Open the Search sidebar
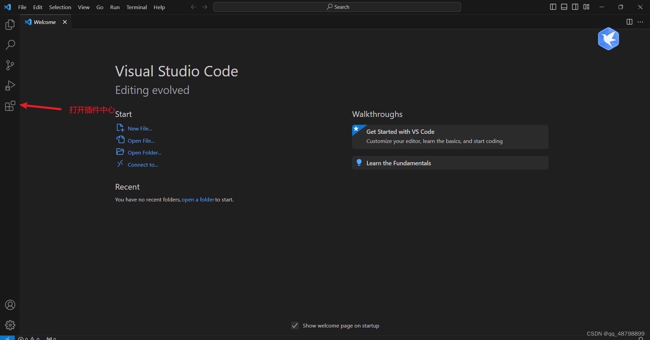This screenshot has width=650, height=340. pyautogui.click(x=10, y=45)
